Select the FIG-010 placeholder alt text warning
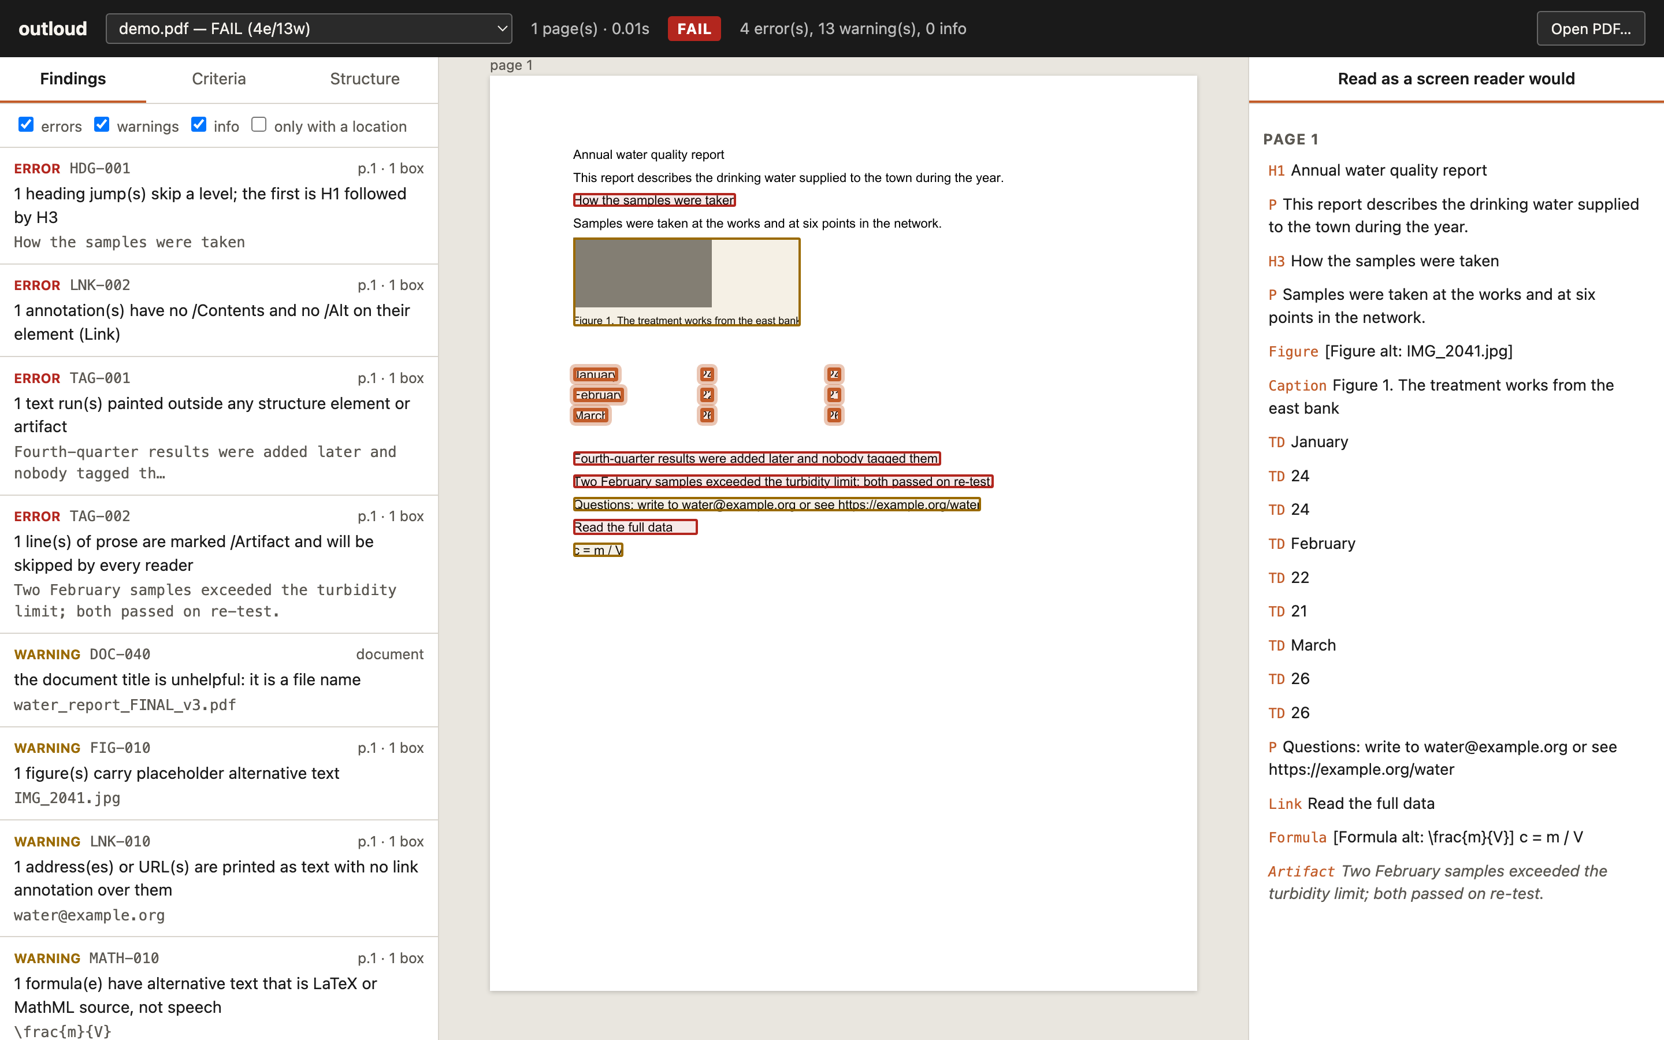The width and height of the screenshot is (1664, 1040). click(x=218, y=773)
